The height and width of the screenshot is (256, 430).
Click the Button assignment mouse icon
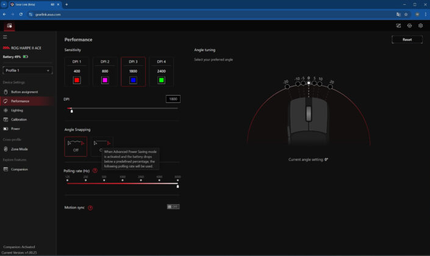tap(5, 92)
